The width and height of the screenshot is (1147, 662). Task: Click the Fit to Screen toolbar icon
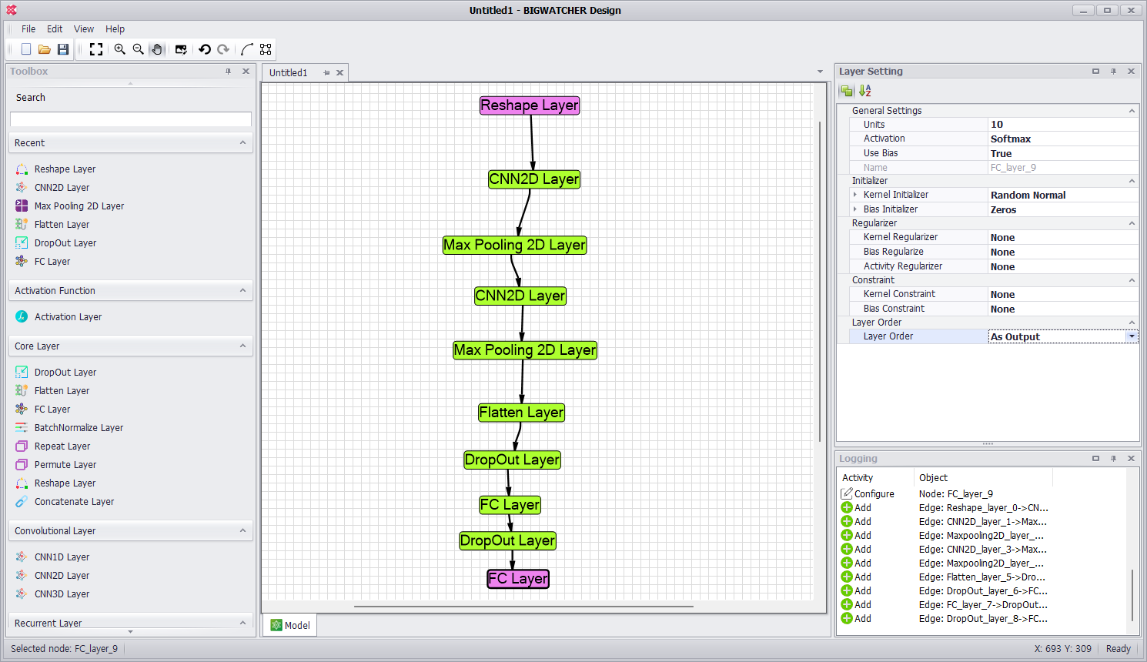coord(96,49)
